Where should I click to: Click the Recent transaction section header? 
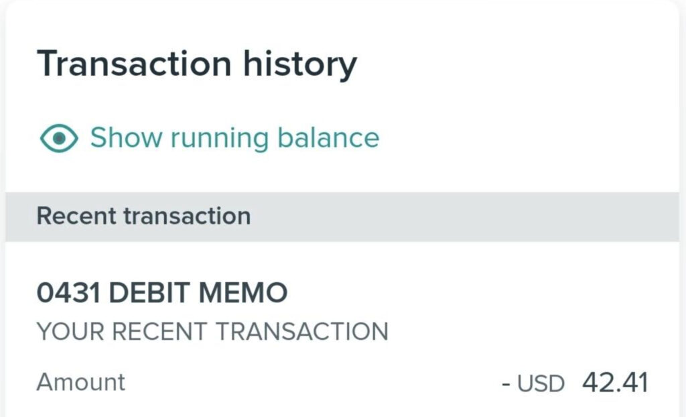click(x=143, y=217)
